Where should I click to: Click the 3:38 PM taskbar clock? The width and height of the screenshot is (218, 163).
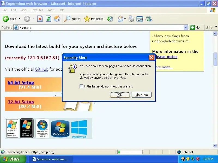[208, 159]
